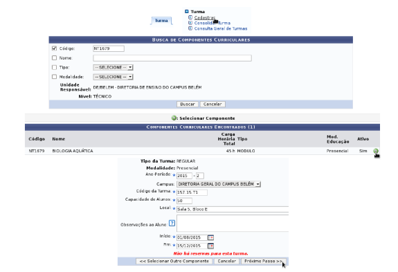Open the Consolidar Turma link
The image size is (398, 272).
point(212,23)
